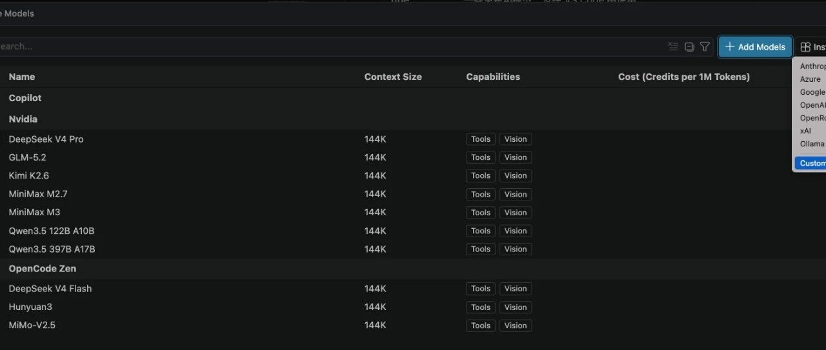Select the GLM-5.2 model row
The height and width of the screenshot is (350, 826).
[x=413, y=157]
